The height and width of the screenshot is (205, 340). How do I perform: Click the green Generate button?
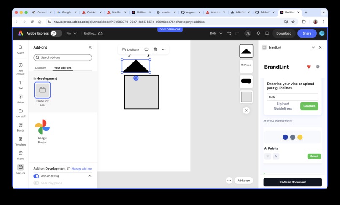309,106
